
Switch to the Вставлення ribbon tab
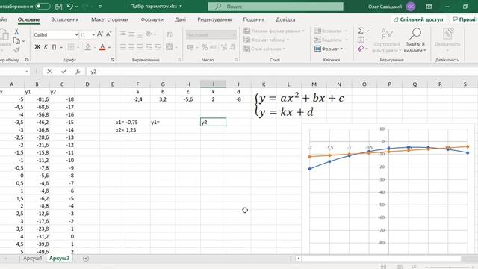[65, 19]
